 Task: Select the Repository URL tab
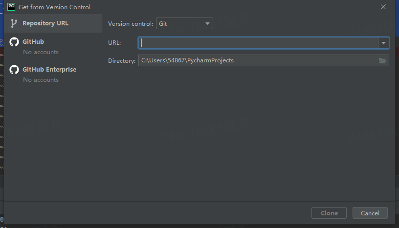point(53,23)
